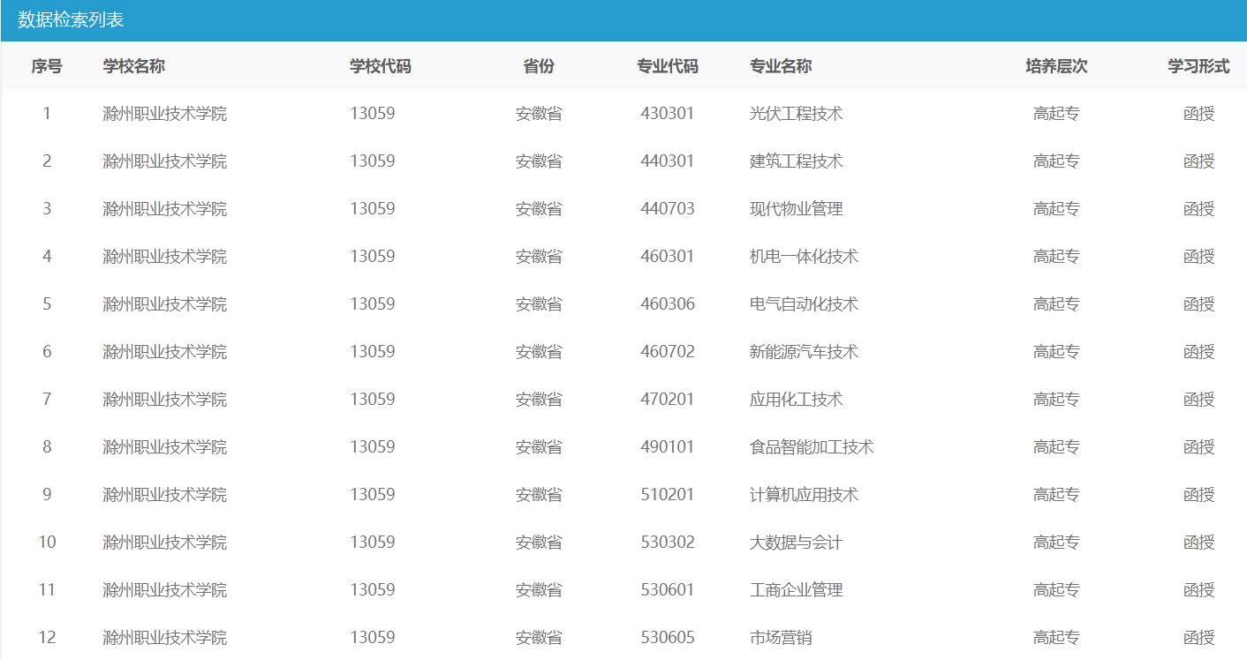Click 安徽省 in the 大数据与会计 row
The image size is (1247, 659).
tap(539, 543)
